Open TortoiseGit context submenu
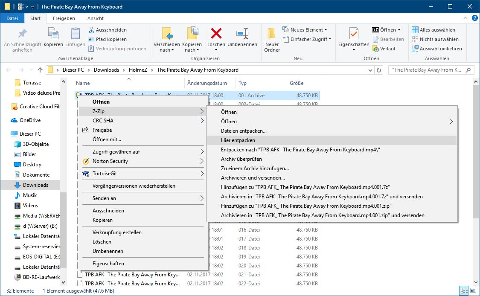Image resolution: width=480 pixels, height=296 pixels. tap(142, 174)
